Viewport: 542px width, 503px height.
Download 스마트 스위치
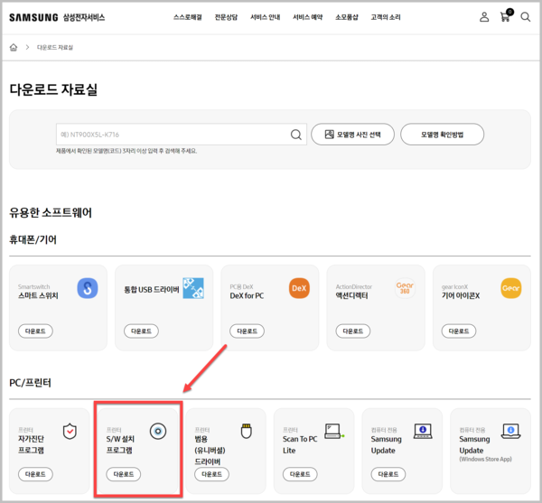pos(35,331)
